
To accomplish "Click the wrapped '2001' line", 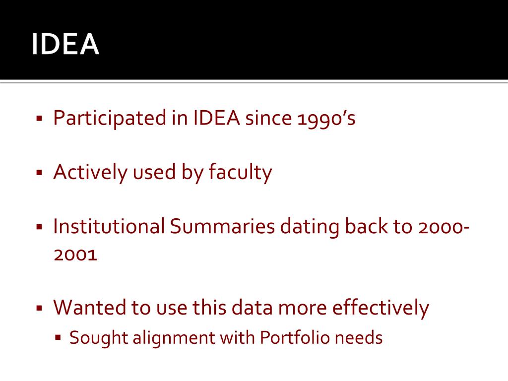I will [x=75, y=255].
